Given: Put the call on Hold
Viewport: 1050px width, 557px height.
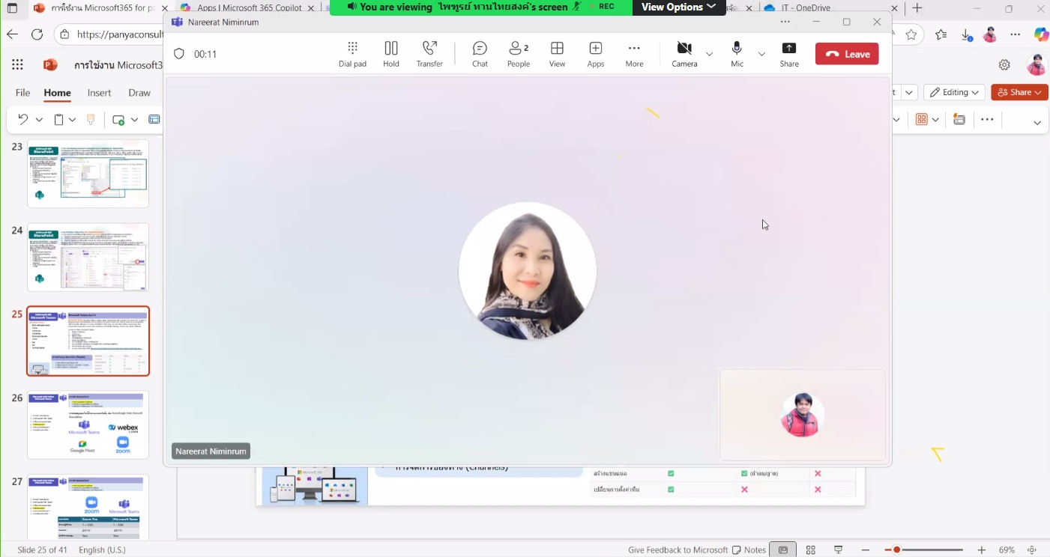Looking at the screenshot, I should point(391,54).
